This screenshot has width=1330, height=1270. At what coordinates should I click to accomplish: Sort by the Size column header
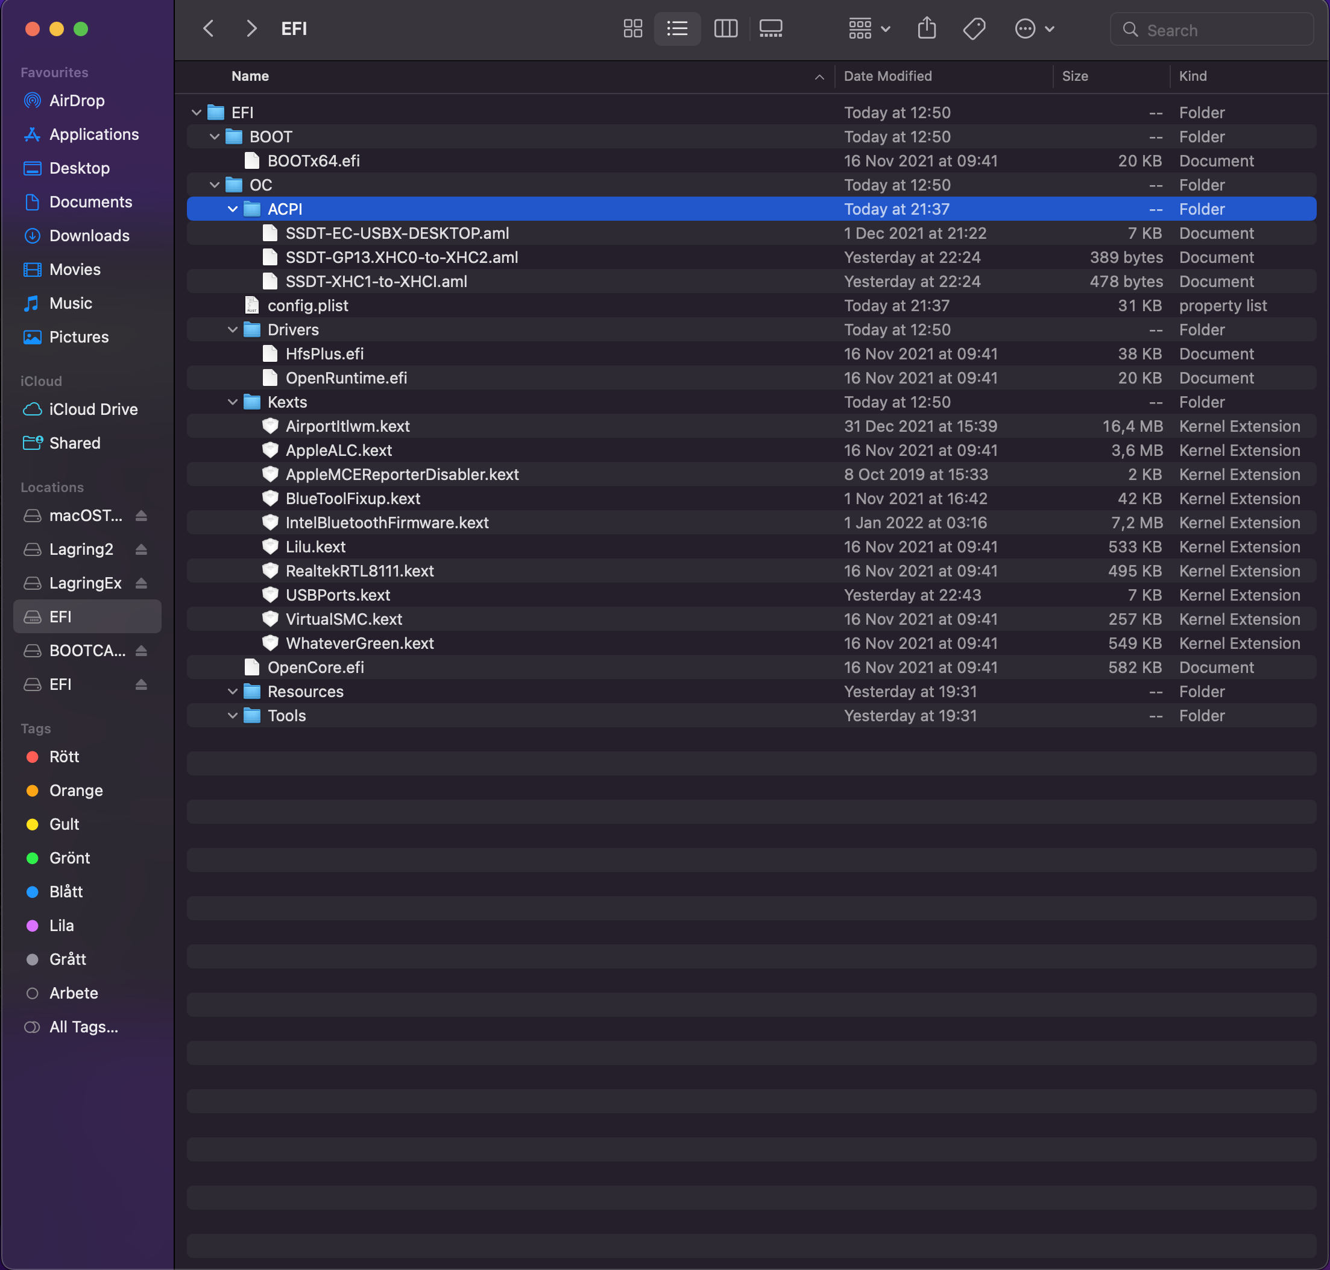click(x=1074, y=76)
